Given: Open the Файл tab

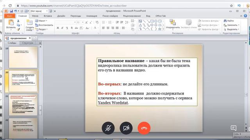Looking at the screenshot, I should point(9,16).
